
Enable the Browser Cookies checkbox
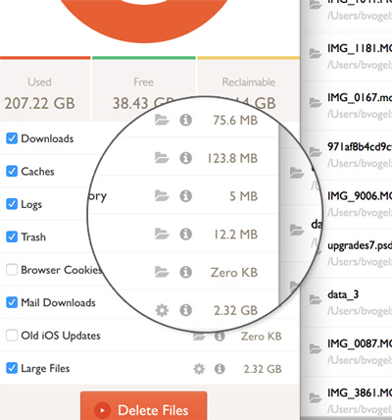pos(12,270)
